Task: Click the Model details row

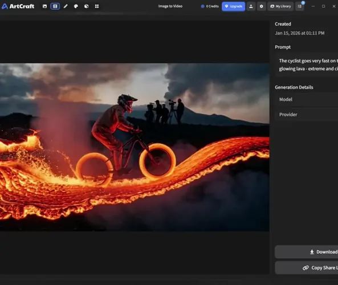Action: tap(306, 99)
